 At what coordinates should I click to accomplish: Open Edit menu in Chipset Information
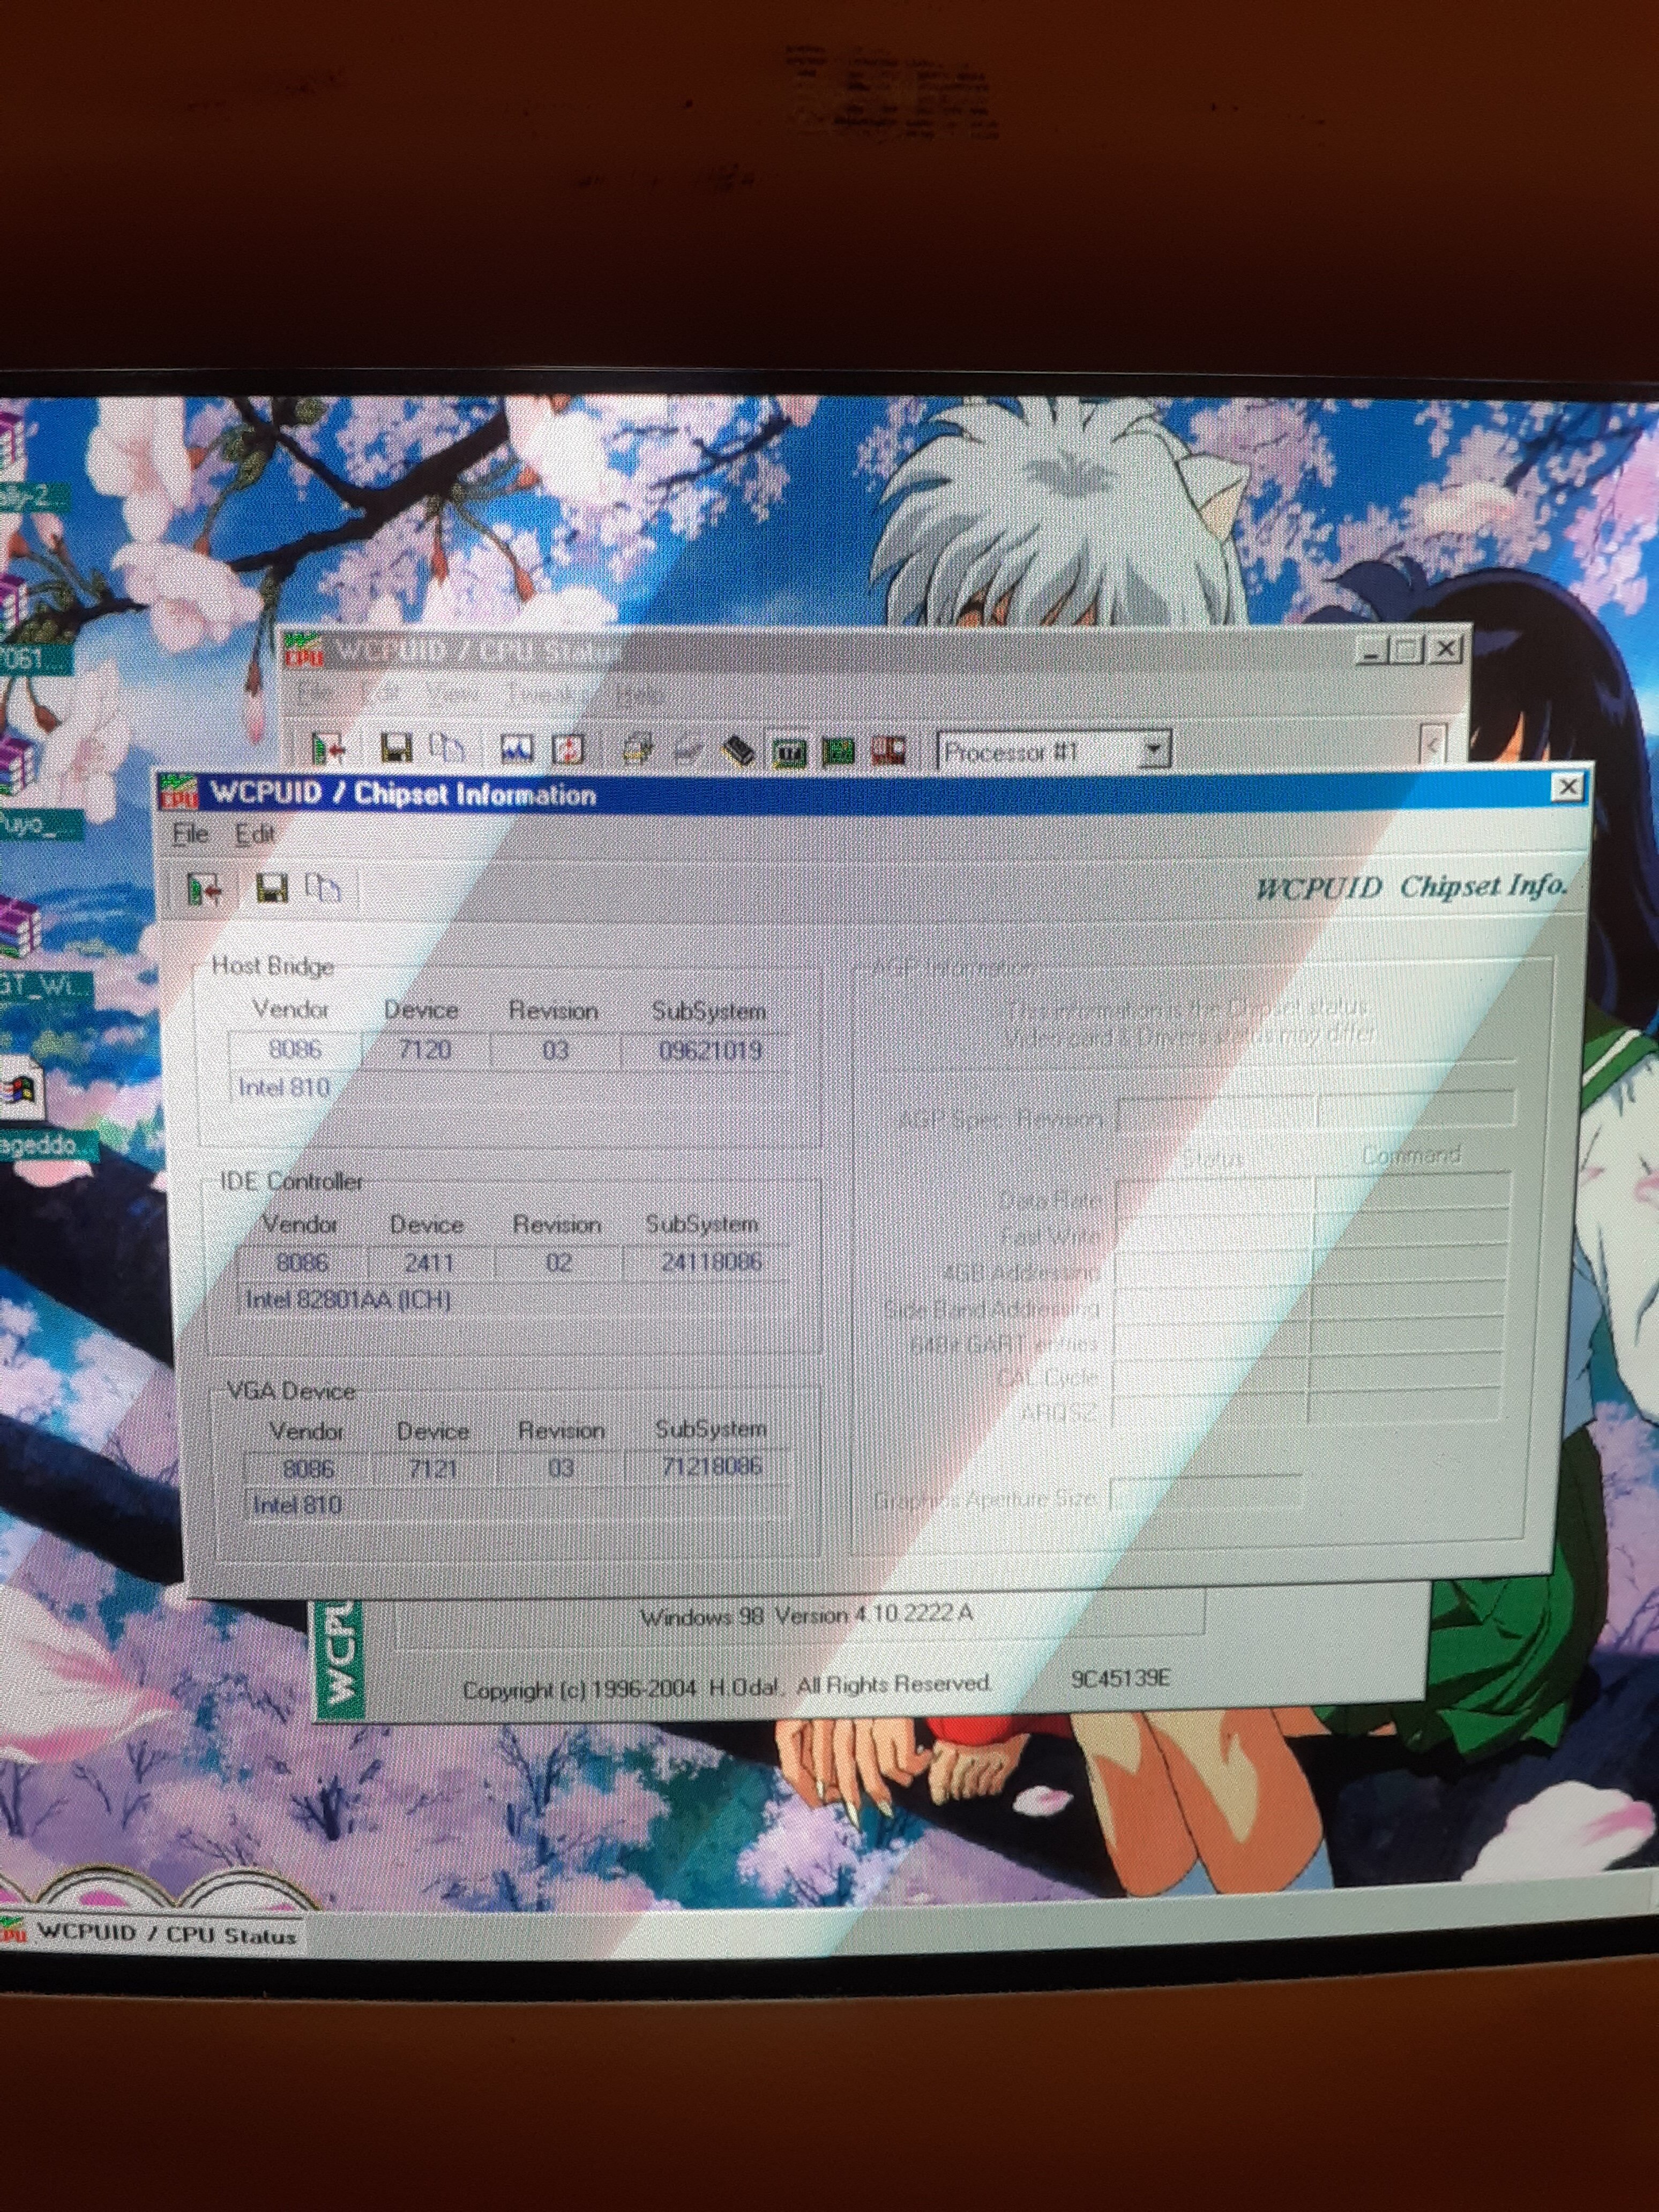(x=254, y=834)
